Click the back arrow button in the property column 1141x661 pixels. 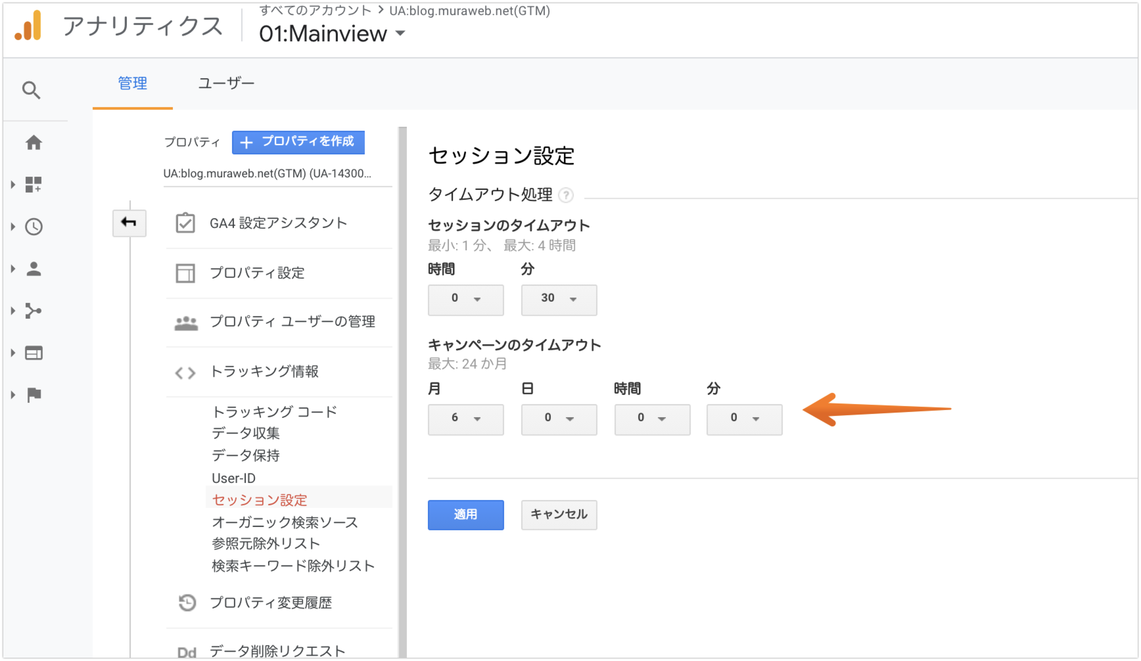129,222
